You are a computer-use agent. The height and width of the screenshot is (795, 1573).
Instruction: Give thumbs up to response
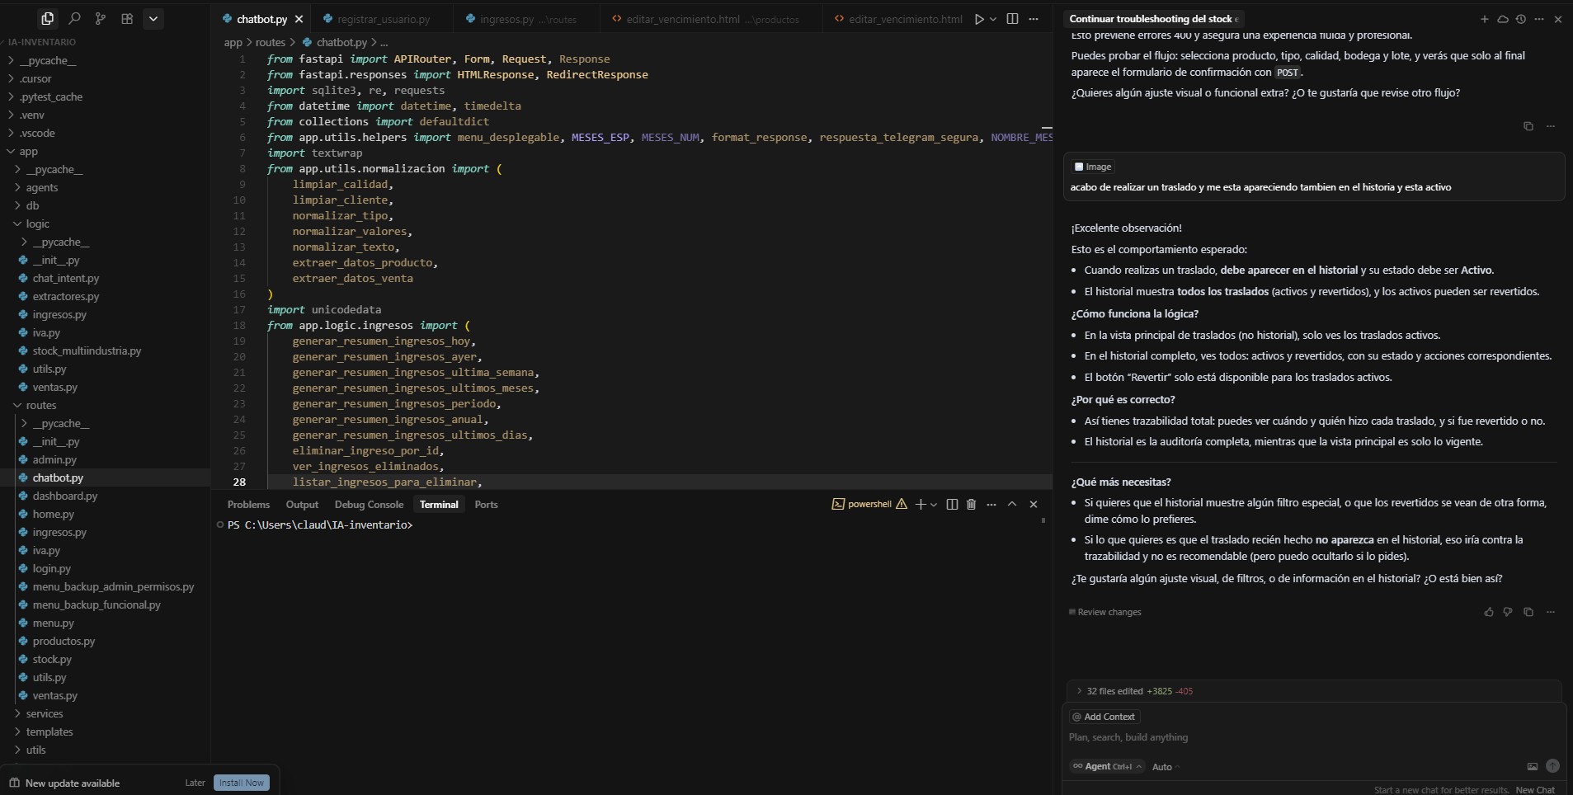(1489, 612)
